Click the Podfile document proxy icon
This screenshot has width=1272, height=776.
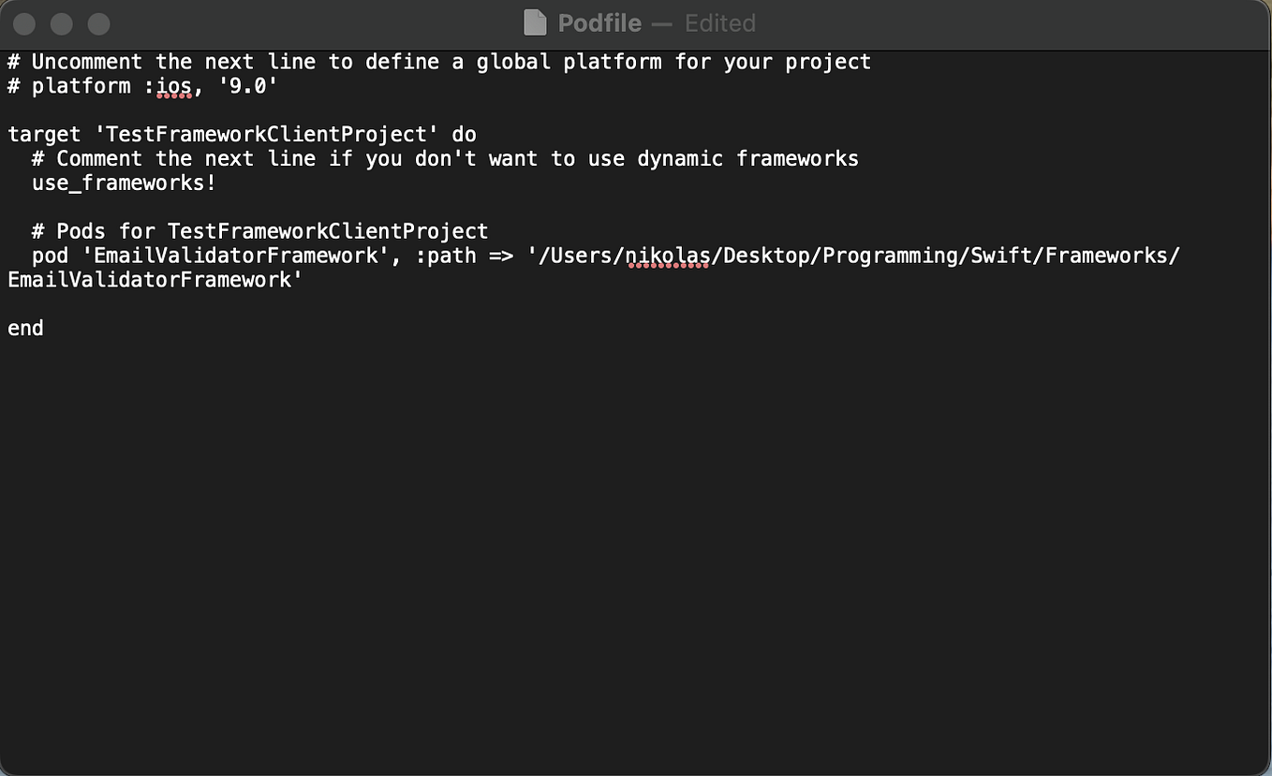536,22
